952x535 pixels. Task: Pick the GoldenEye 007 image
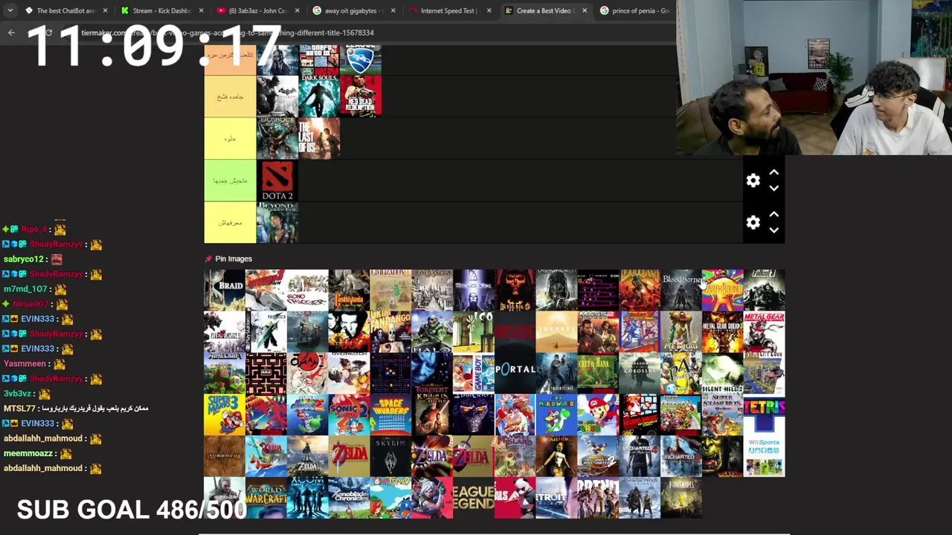point(349,331)
